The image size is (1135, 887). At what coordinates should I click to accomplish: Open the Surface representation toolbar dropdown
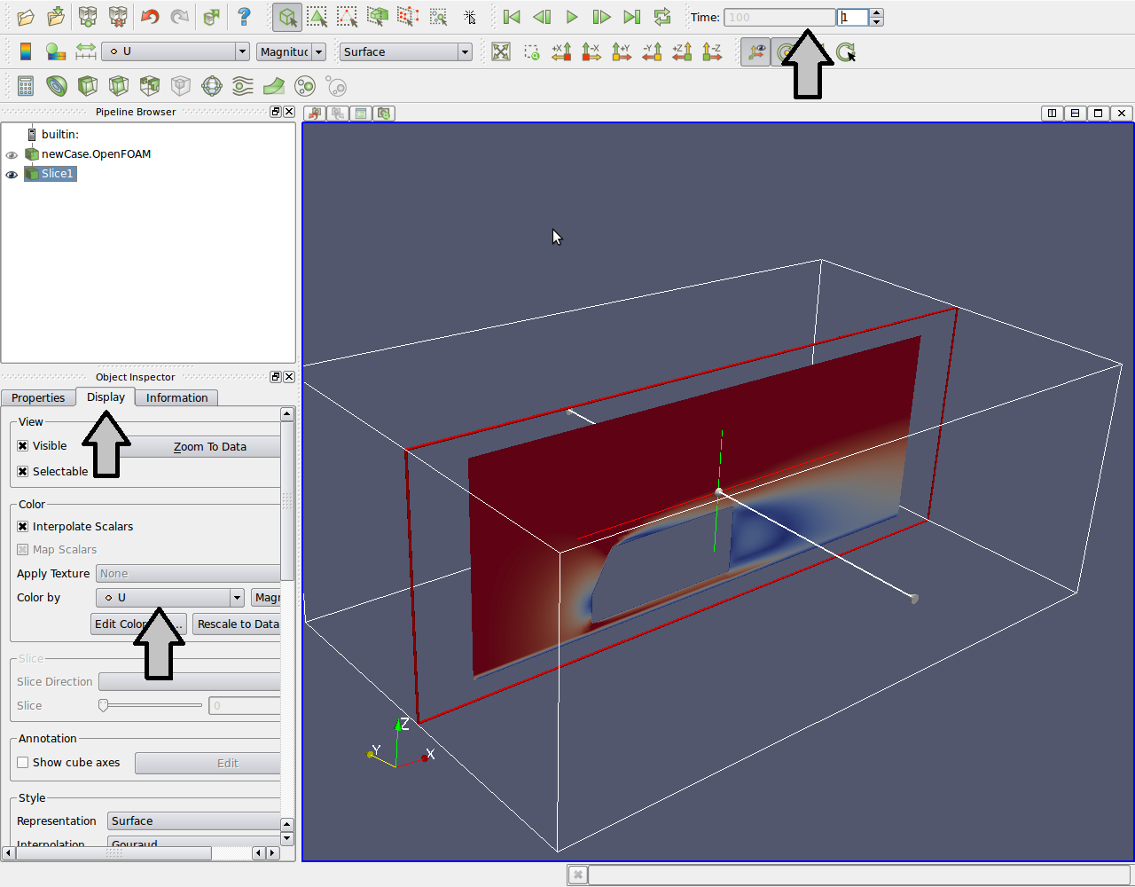click(x=406, y=52)
